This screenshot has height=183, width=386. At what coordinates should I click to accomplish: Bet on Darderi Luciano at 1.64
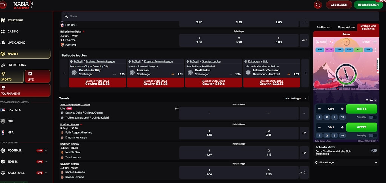pyautogui.click(x=209, y=172)
